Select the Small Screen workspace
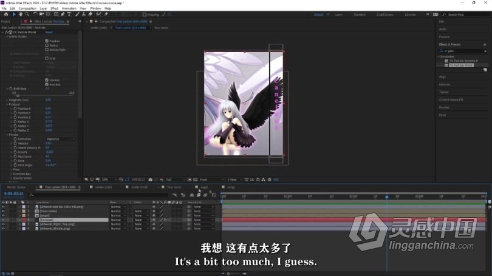The image size is (492, 276). coord(384,15)
